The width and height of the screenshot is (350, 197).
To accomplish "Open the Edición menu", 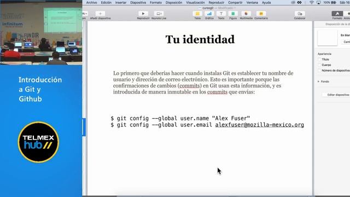I will pos(106,2).
